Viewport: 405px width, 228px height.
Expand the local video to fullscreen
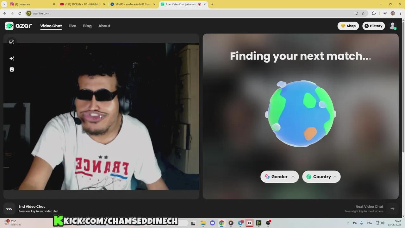pyautogui.click(x=12, y=42)
